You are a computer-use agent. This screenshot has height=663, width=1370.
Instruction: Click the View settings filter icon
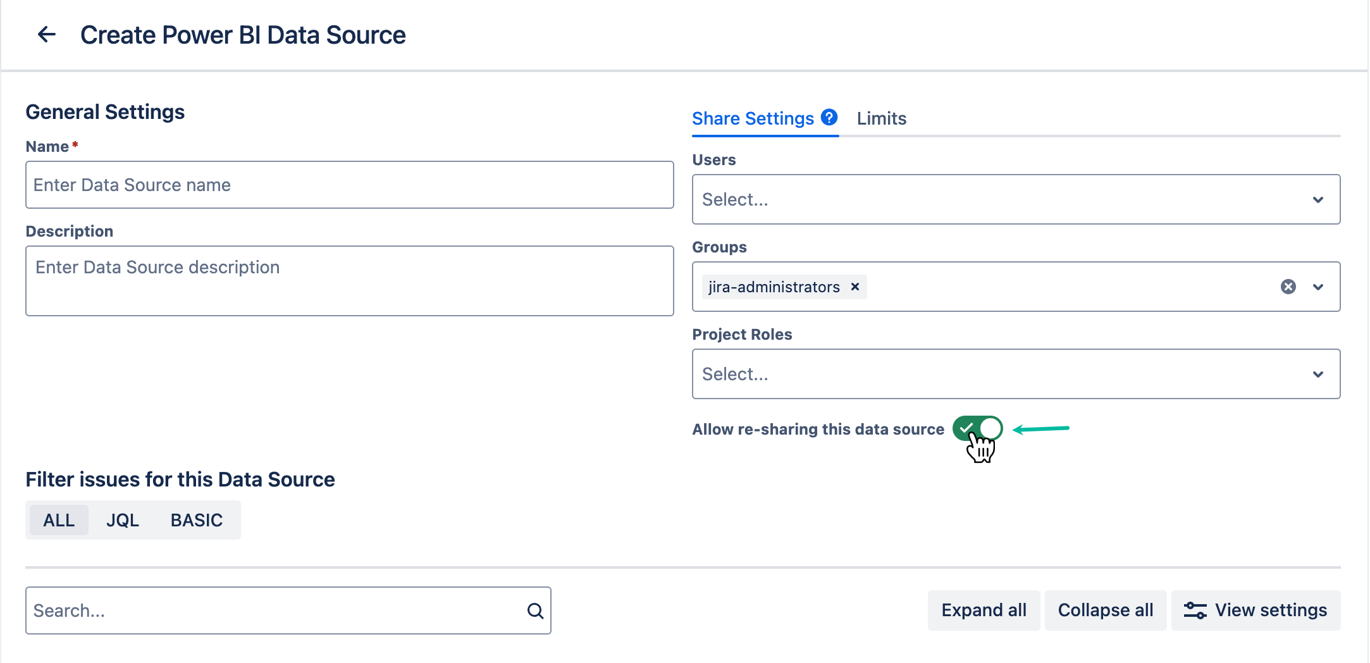[1195, 610]
